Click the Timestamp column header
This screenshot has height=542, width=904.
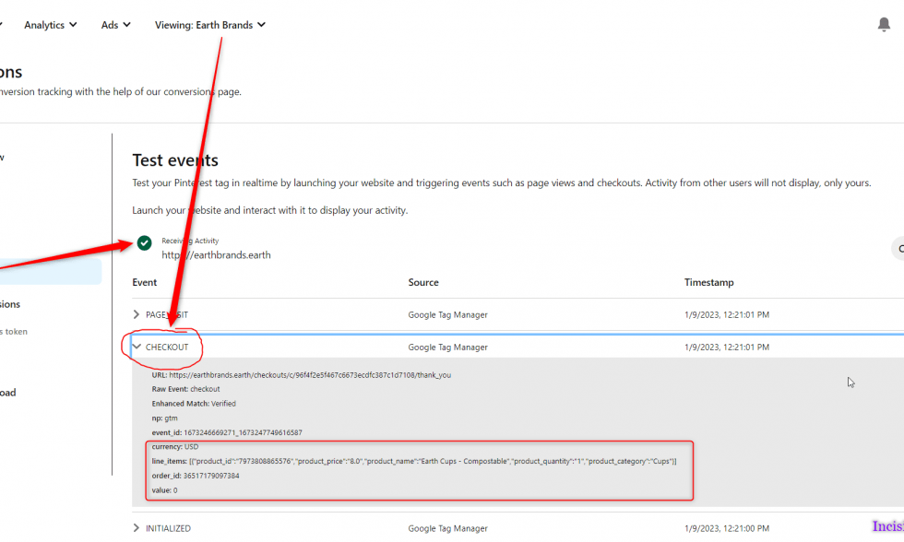tap(708, 282)
